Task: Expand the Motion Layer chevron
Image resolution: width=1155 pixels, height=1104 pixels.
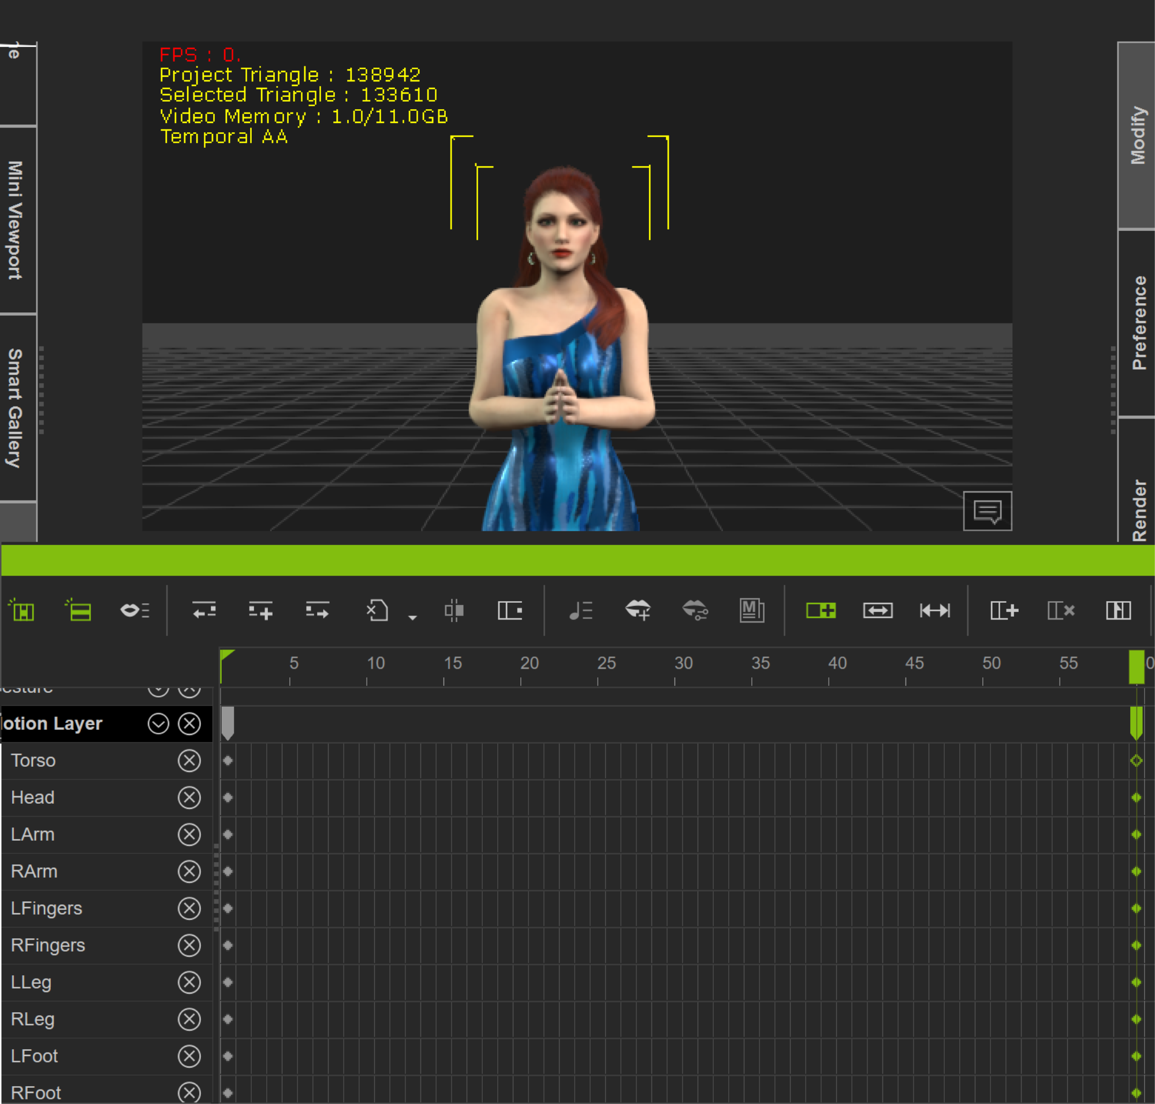Action: (158, 723)
